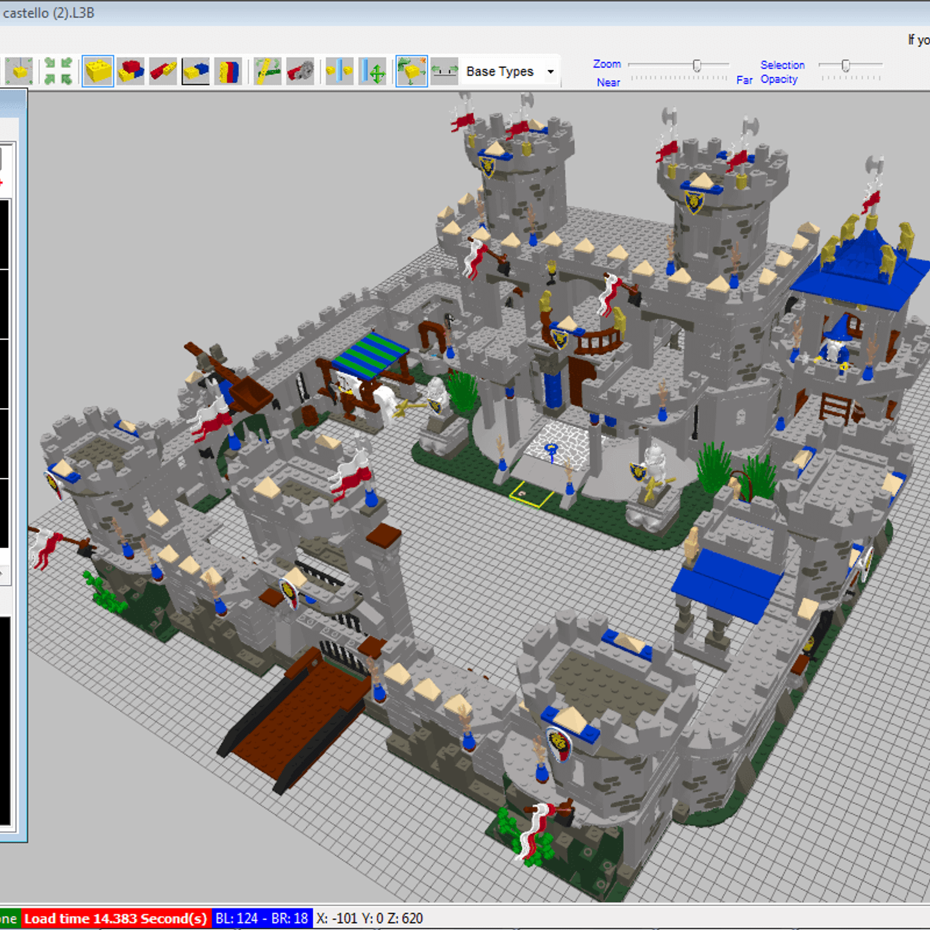Click the yellow selection square at castle steps
The width and height of the screenshot is (930, 930).
(531, 493)
